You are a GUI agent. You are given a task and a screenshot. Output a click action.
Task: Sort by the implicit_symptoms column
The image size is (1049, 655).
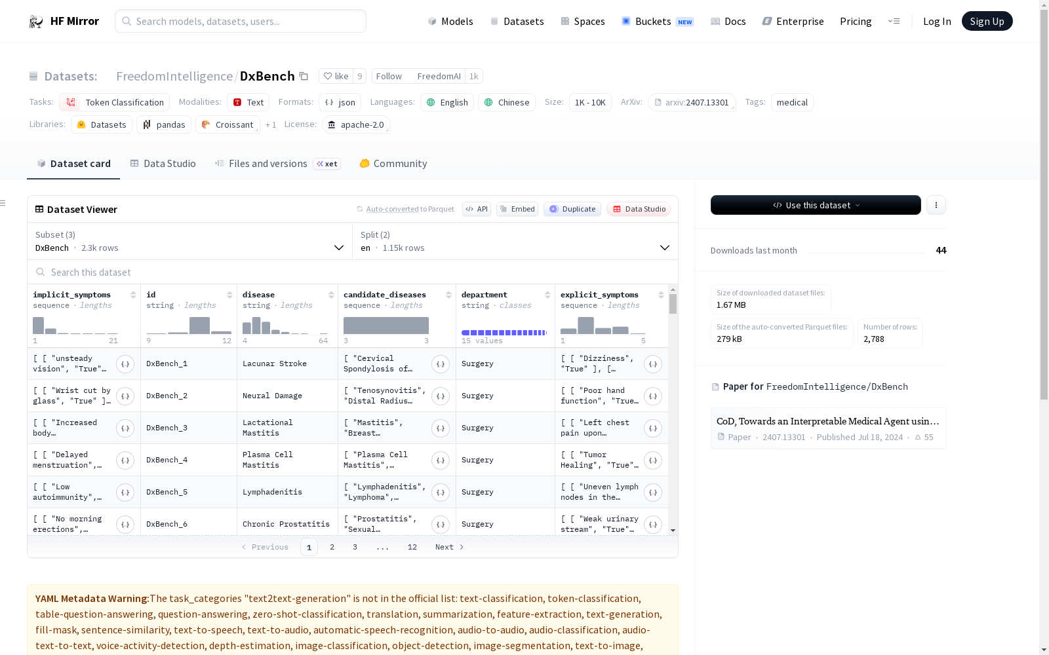pyautogui.click(x=133, y=295)
